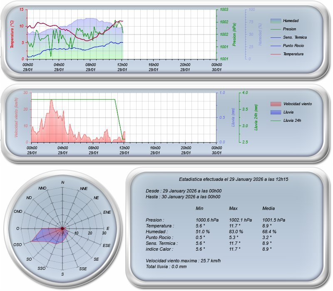Click the Sens. Termica legend entry
The height and width of the screenshot is (291, 333).
click(x=295, y=37)
